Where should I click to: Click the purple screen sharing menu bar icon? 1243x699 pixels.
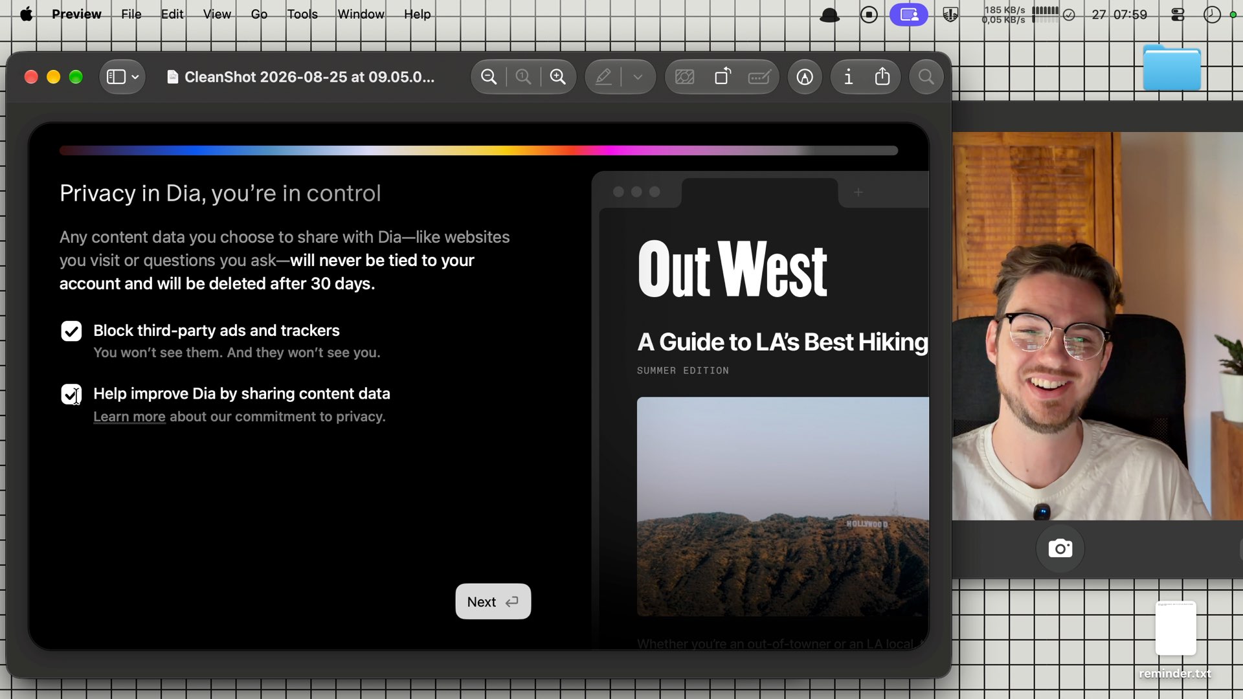tap(909, 15)
